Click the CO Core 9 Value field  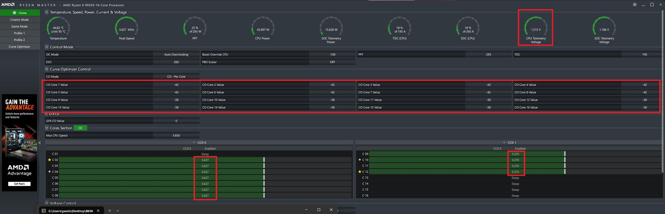pyautogui.click(x=176, y=100)
